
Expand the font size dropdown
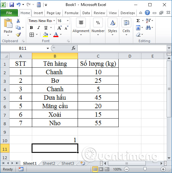(68, 21)
